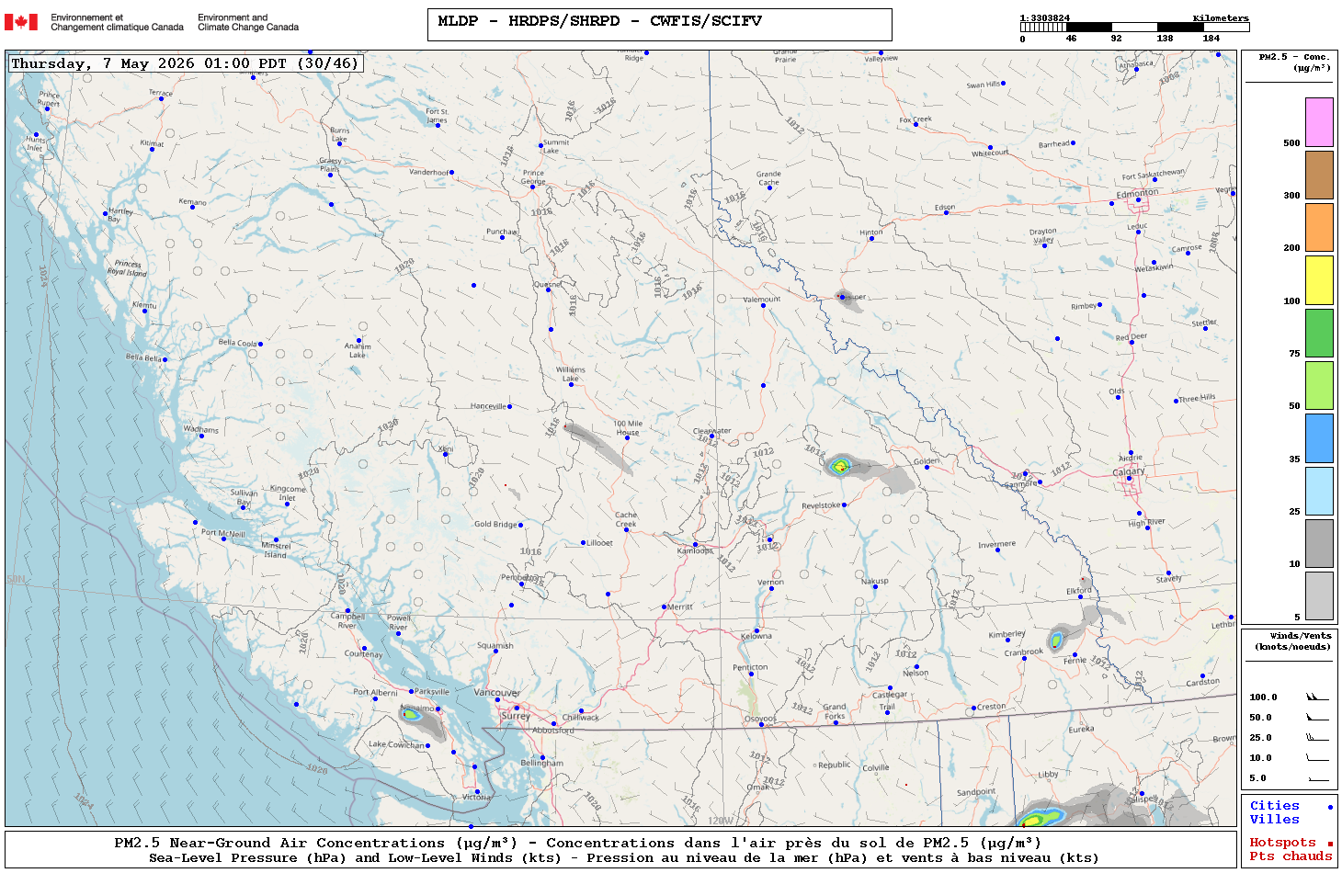The width and height of the screenshot is (1342, 873).
Task: Click the smoke plume west of Golden
Action: click(x=869, y=472)
